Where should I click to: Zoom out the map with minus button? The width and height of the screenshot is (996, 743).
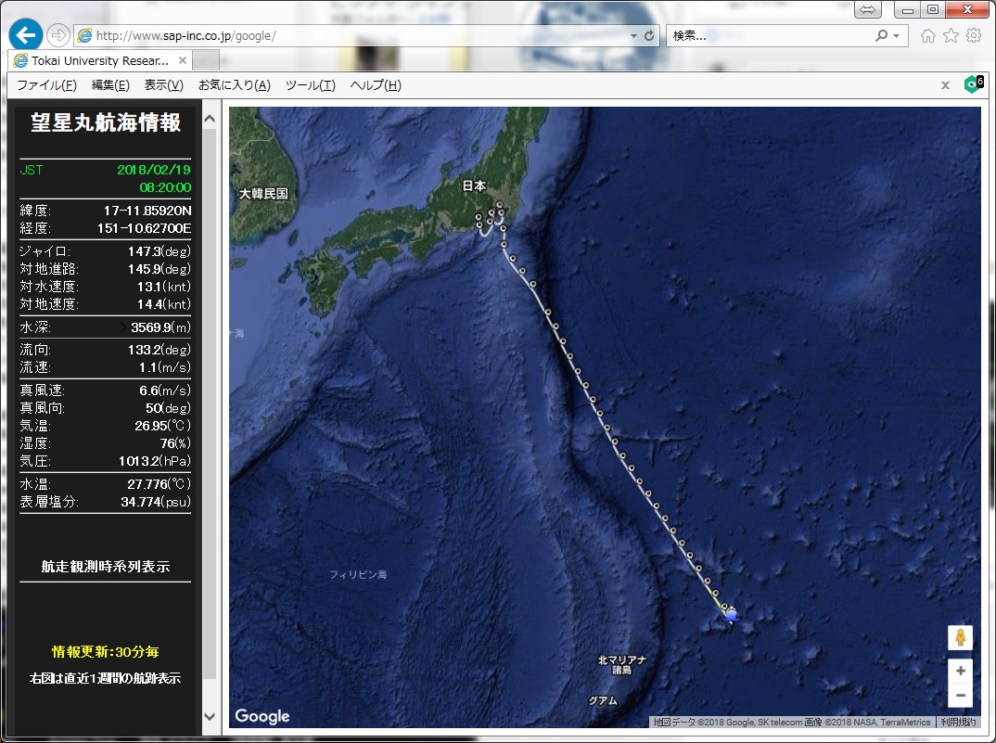tap(961, 696)
